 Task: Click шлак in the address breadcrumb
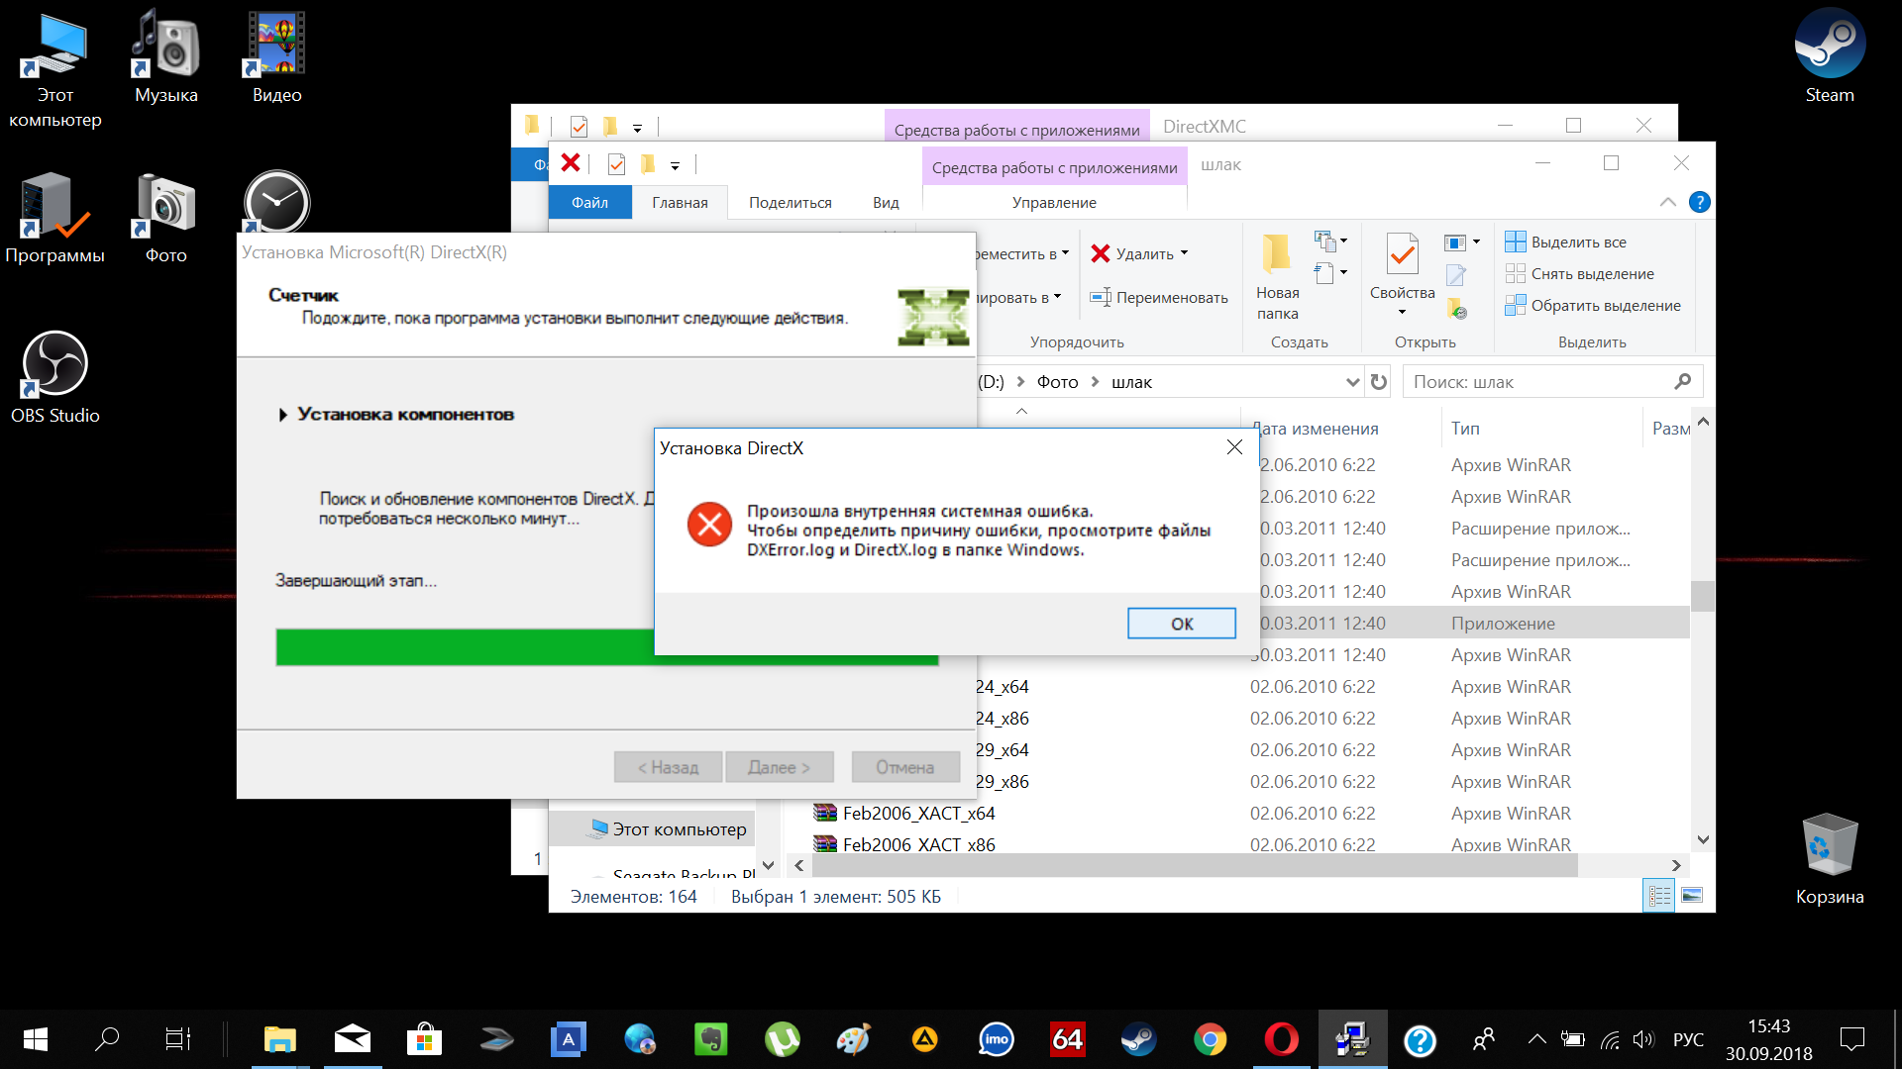point(1131,382)
